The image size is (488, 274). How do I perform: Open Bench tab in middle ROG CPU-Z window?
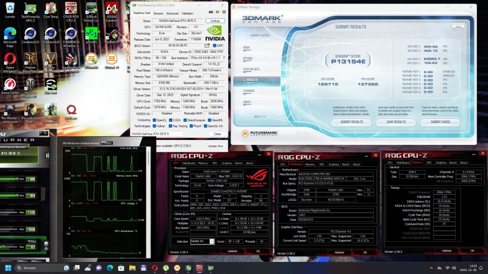[345, 164]
